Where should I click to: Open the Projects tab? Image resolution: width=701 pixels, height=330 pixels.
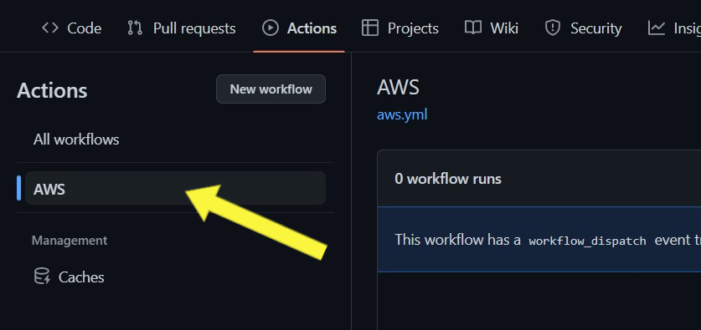(400, 28)
